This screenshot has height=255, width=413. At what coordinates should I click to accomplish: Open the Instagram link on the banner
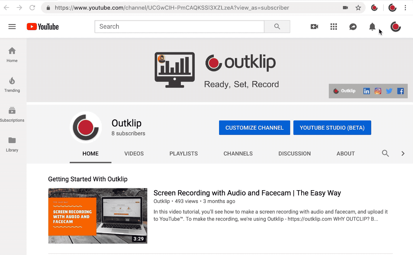point(378,91)
